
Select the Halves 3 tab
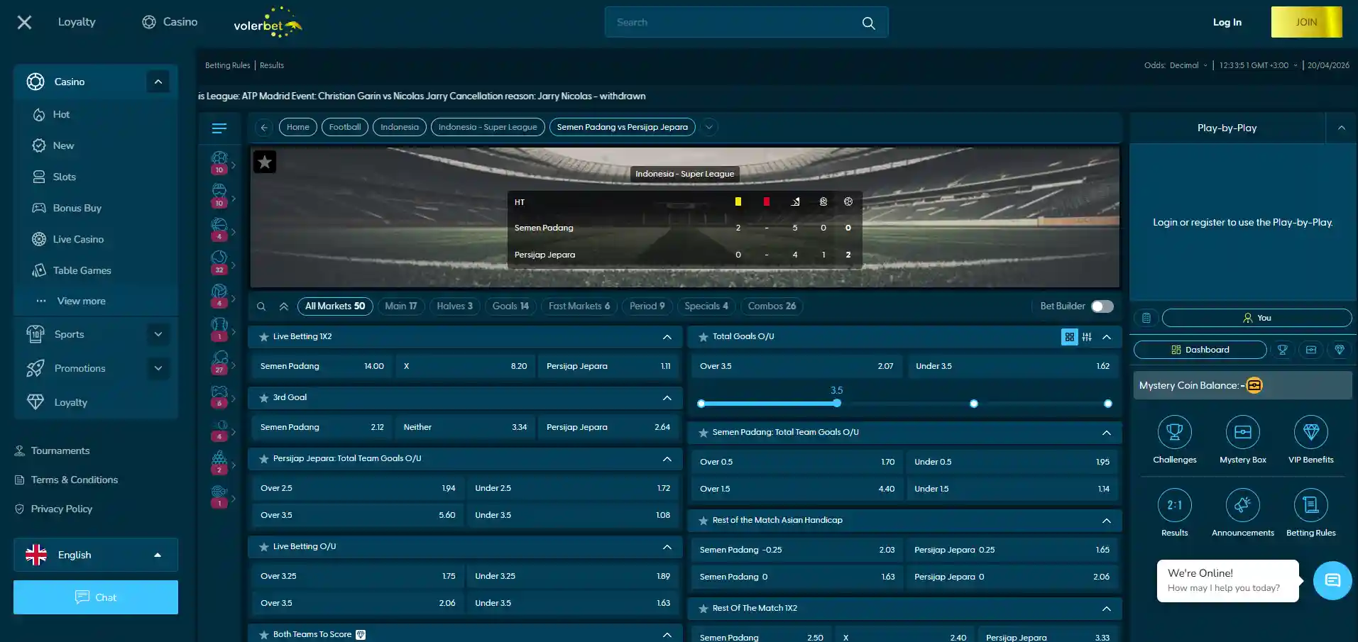pyautogui.click(x=454, y=306)
